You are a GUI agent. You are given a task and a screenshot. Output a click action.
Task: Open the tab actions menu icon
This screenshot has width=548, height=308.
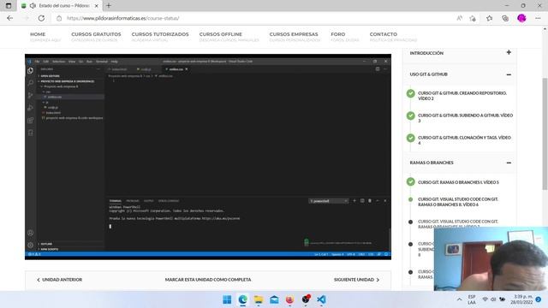[9, 6]
